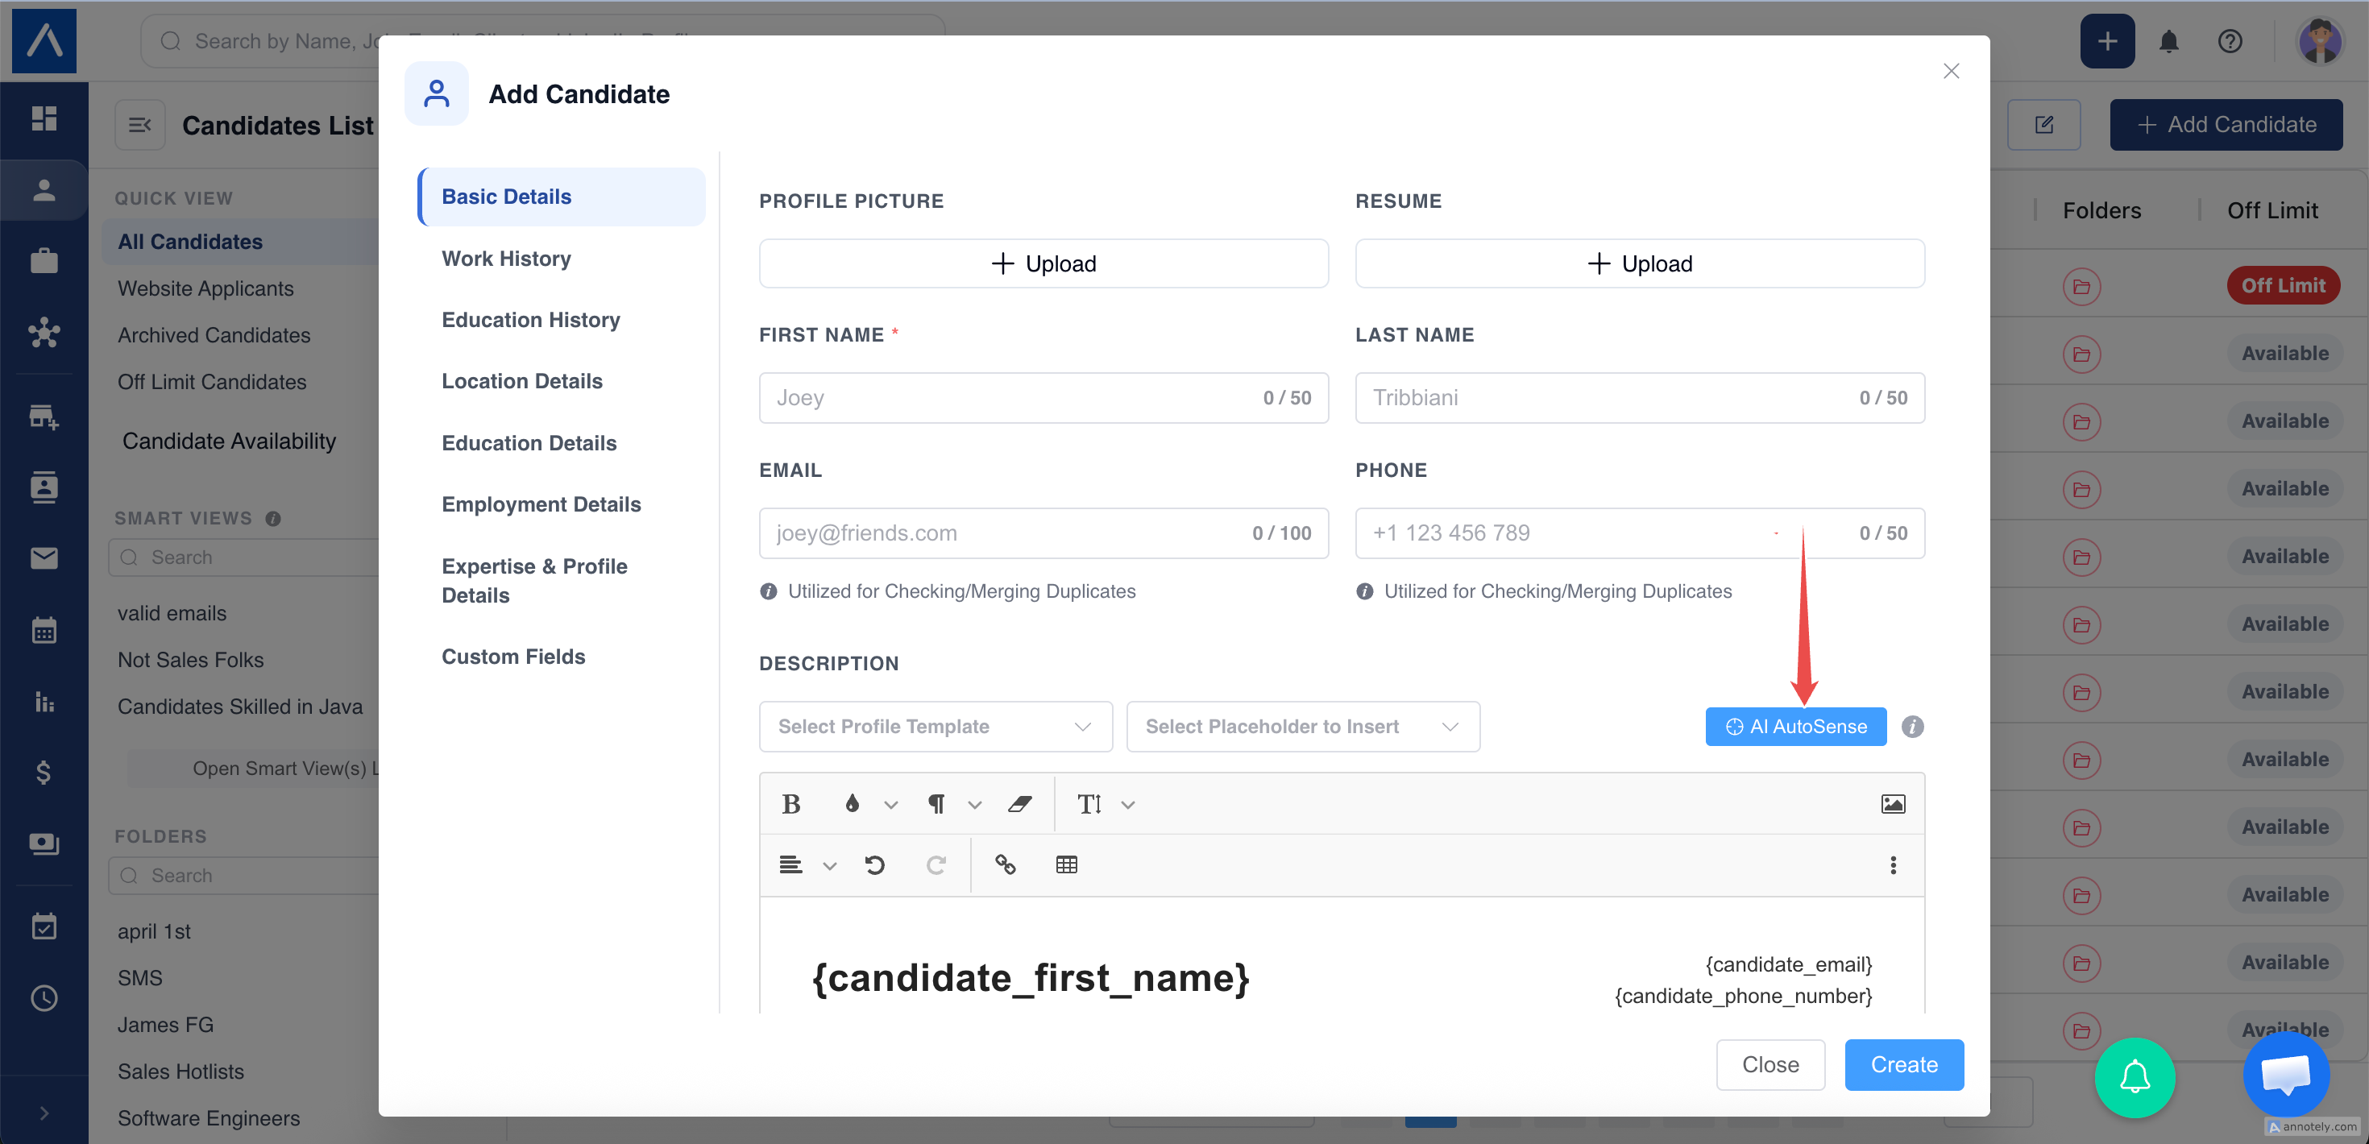The width and height of the screenshot is (2369, 1144).
Task: Close the Add Candidate dialog
Action: click(1952, 71)
